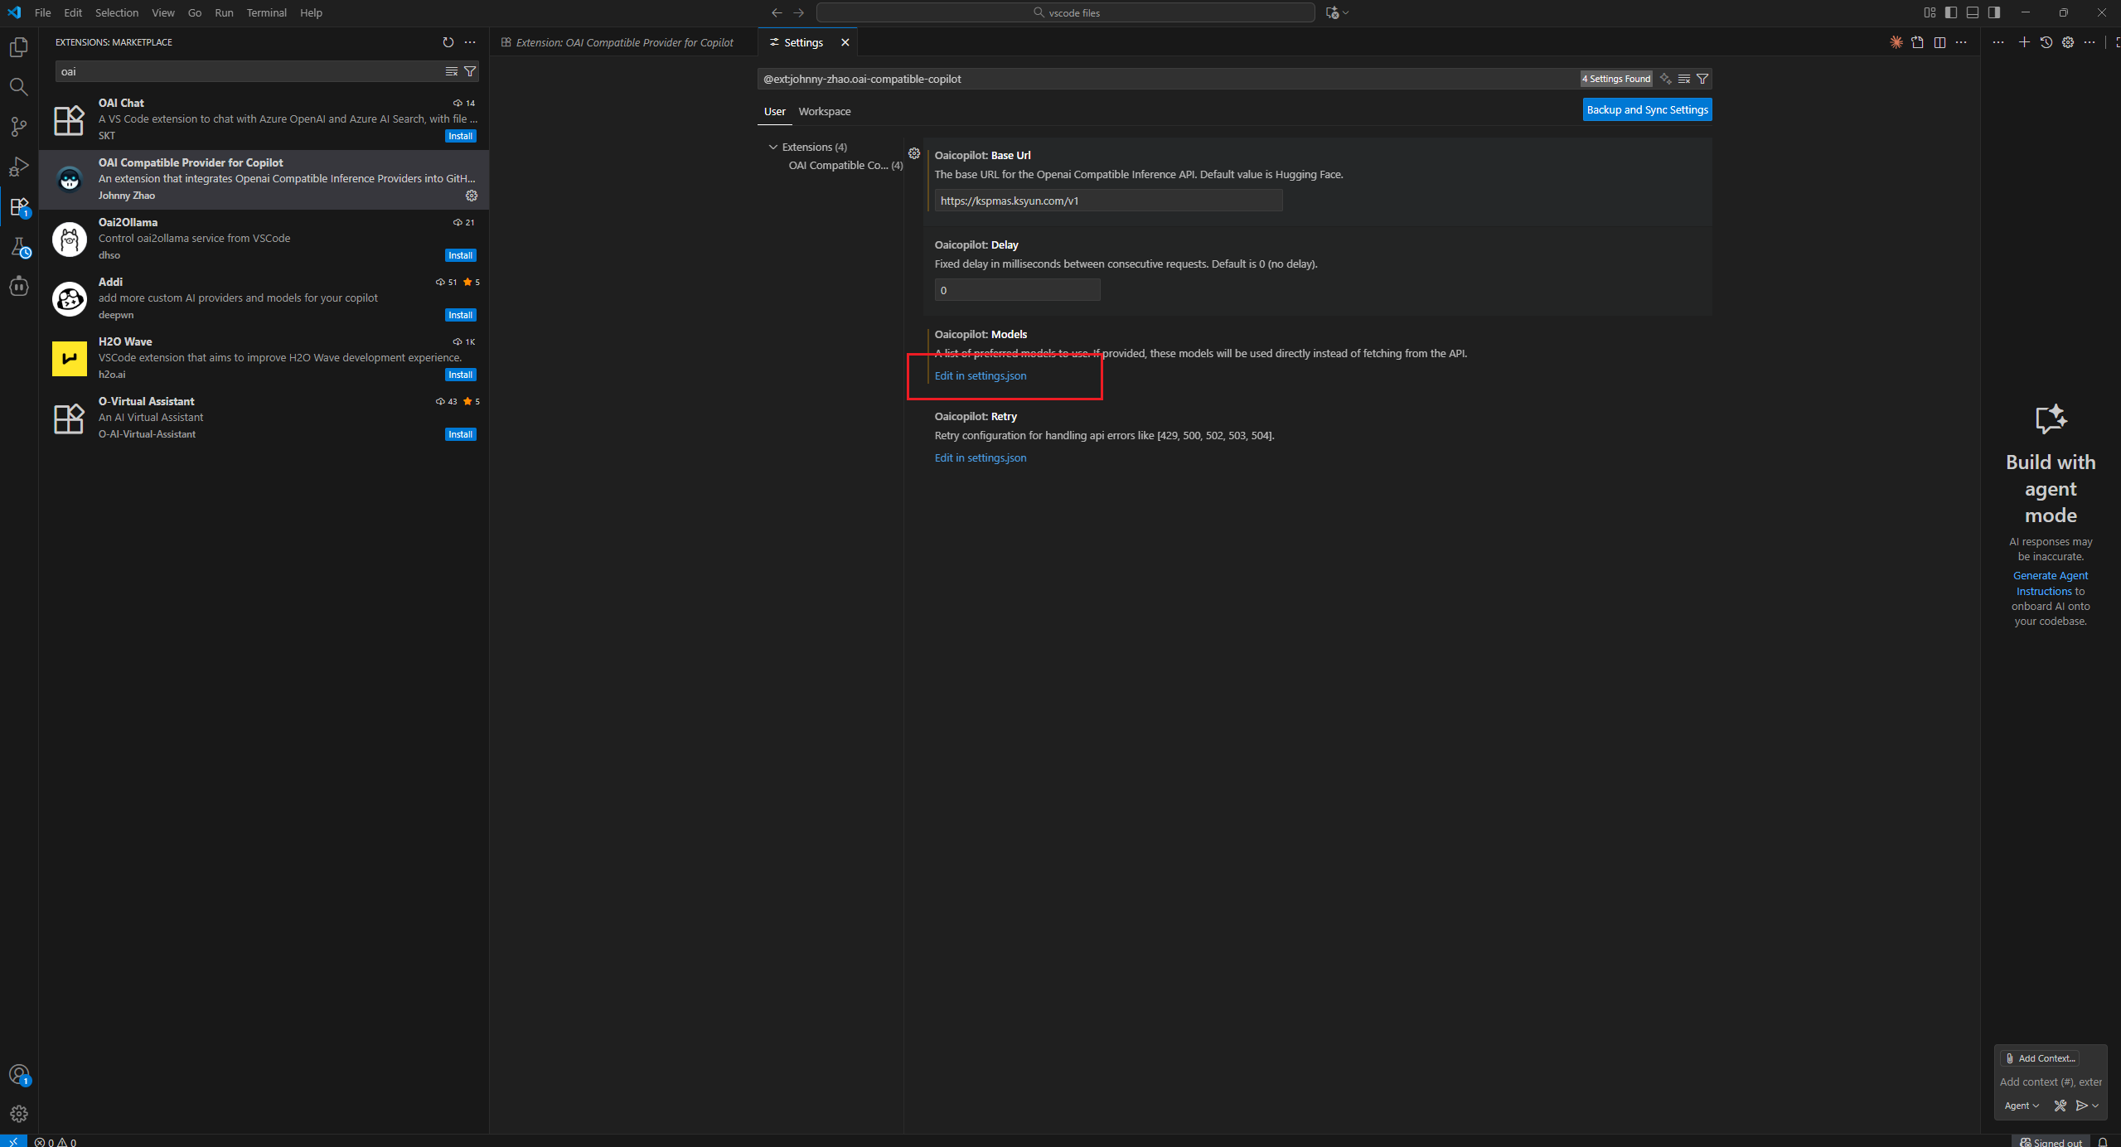This screenshot has height=1147, width=2121.
Task: Open the send button dropdown arrow in chat
Action: (2096, 1106)
